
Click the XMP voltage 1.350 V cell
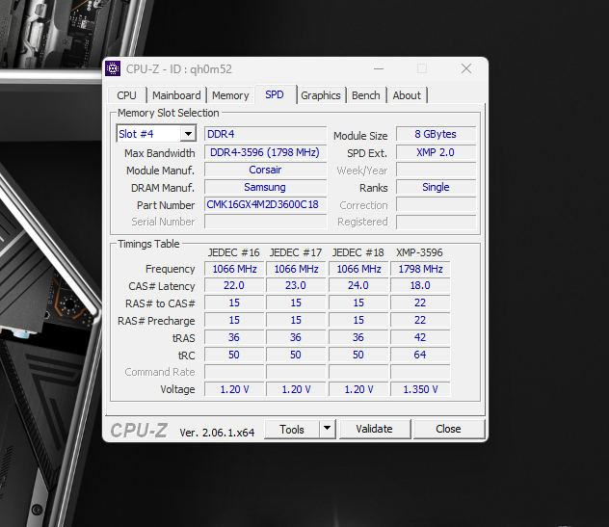[x=420, y=389]
